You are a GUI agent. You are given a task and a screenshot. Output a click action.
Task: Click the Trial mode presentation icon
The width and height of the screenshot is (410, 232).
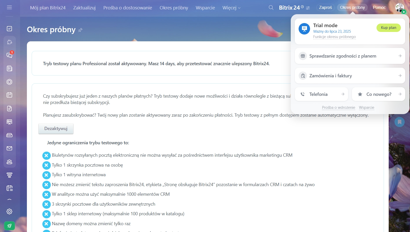click(x=304, y=29)
